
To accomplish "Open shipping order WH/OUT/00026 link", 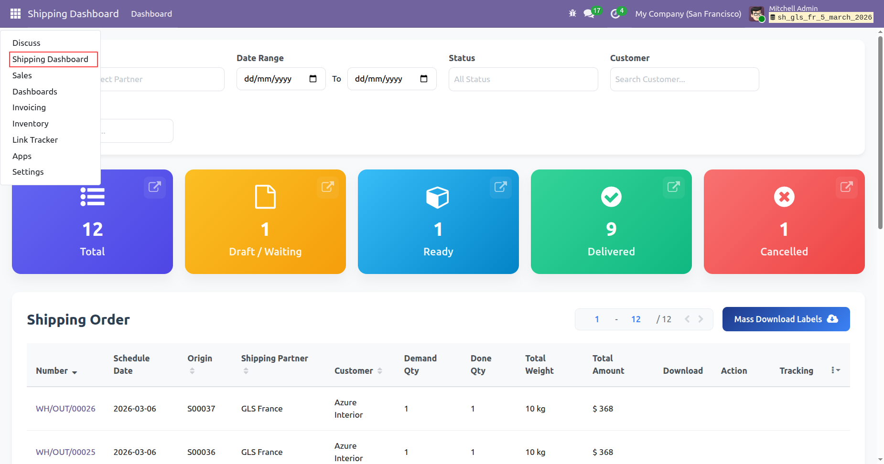I will tap(65, 409).
